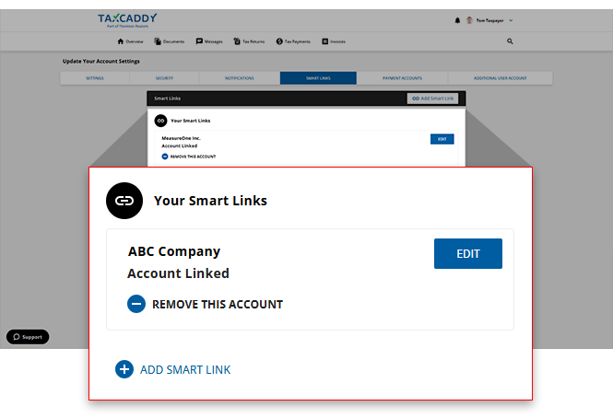Expand the Tom Taxpayer account dropdown arrow
The height and width of the screenshot is (418, 613).
[x=511, y=20]
